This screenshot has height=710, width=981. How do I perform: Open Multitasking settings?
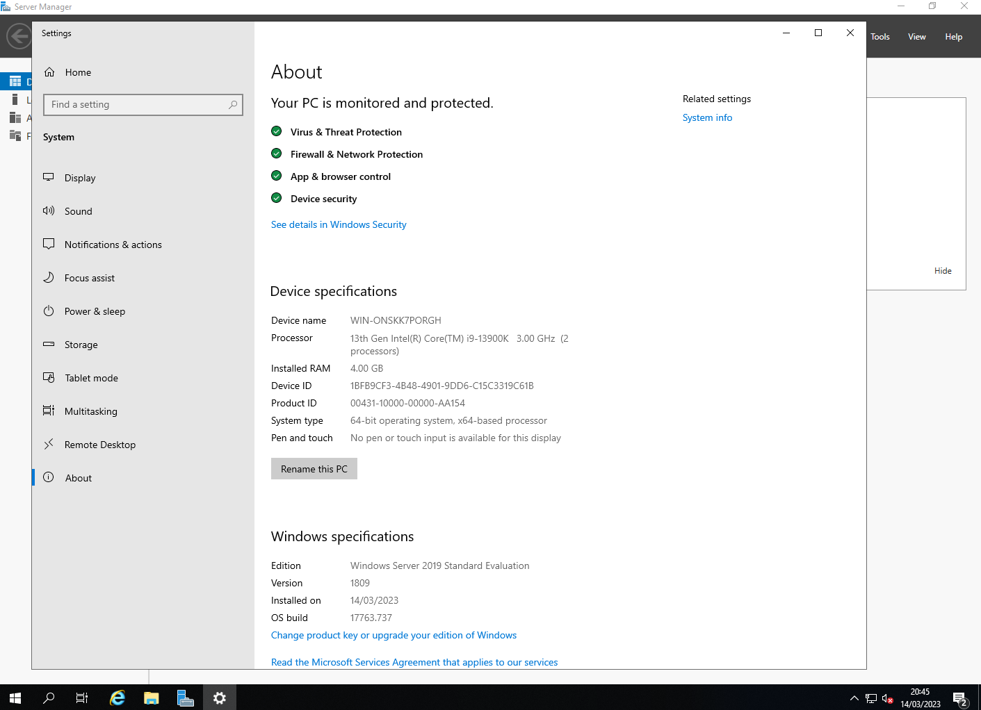(90, 411)
